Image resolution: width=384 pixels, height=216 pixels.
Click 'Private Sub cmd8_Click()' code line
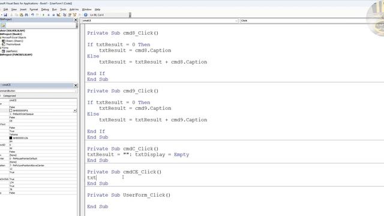122,33
